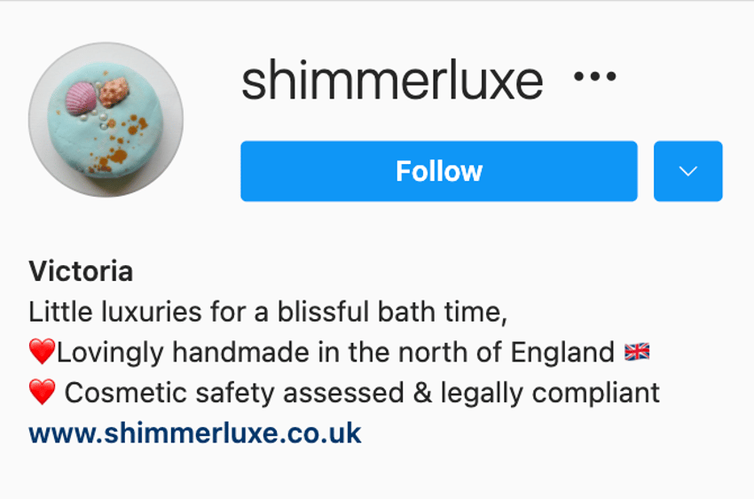Click the gold splatter on bath bomb
Image resolution: width=754 pixels, height=499 pixels.
tap(119, 143)
